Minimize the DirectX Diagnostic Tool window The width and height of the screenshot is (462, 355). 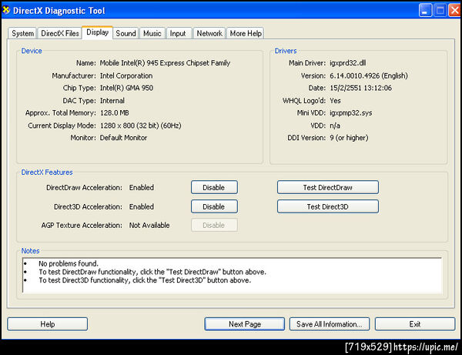[425, 11]
